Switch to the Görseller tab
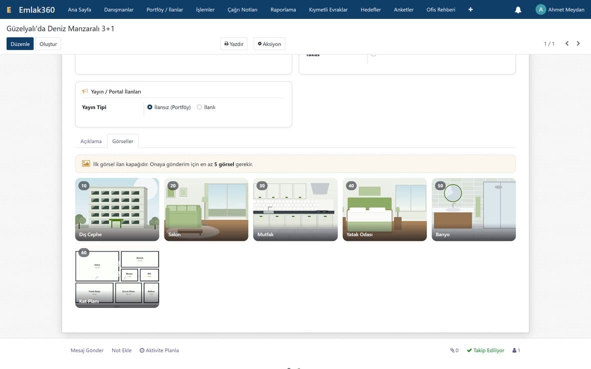Viewport: 591px width, 369px height. click(x=123, y=141)
